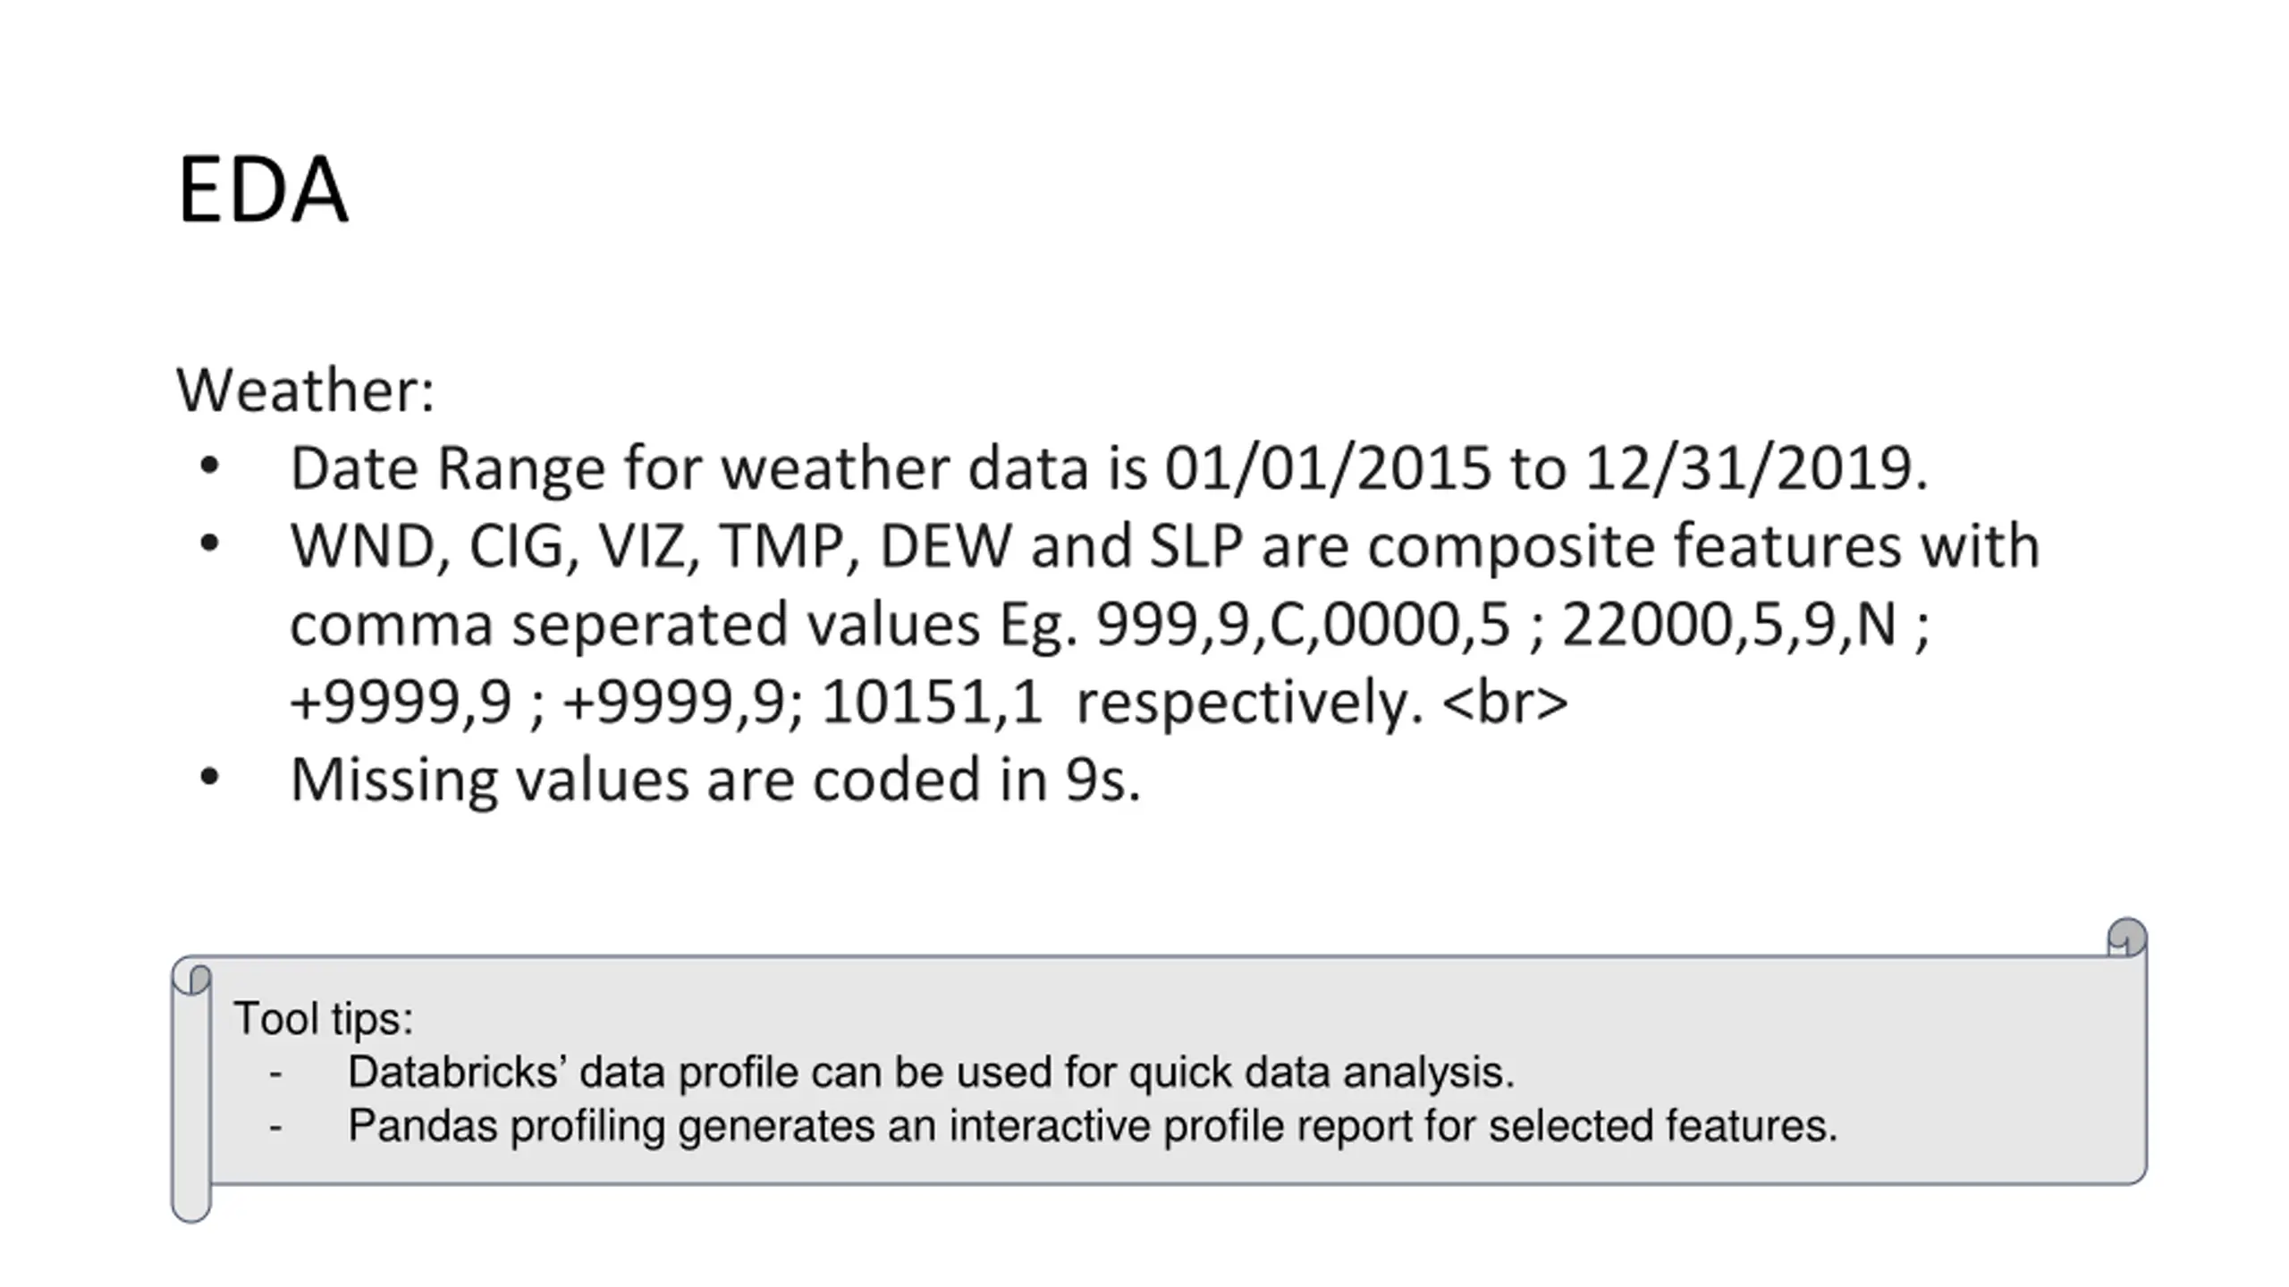Click the Pandas profiling line
Image resolution: width=2289 pixels, height=1287 pixels.
pyautogui.click(x=1092, y=1125)
